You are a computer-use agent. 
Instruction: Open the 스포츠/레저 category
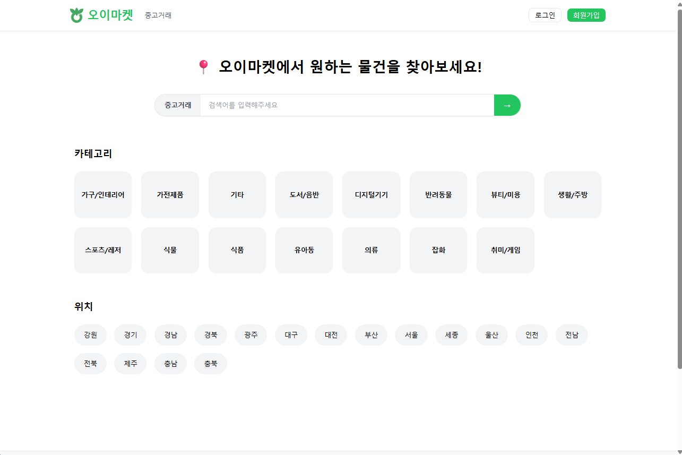click(x=103, y=250)
